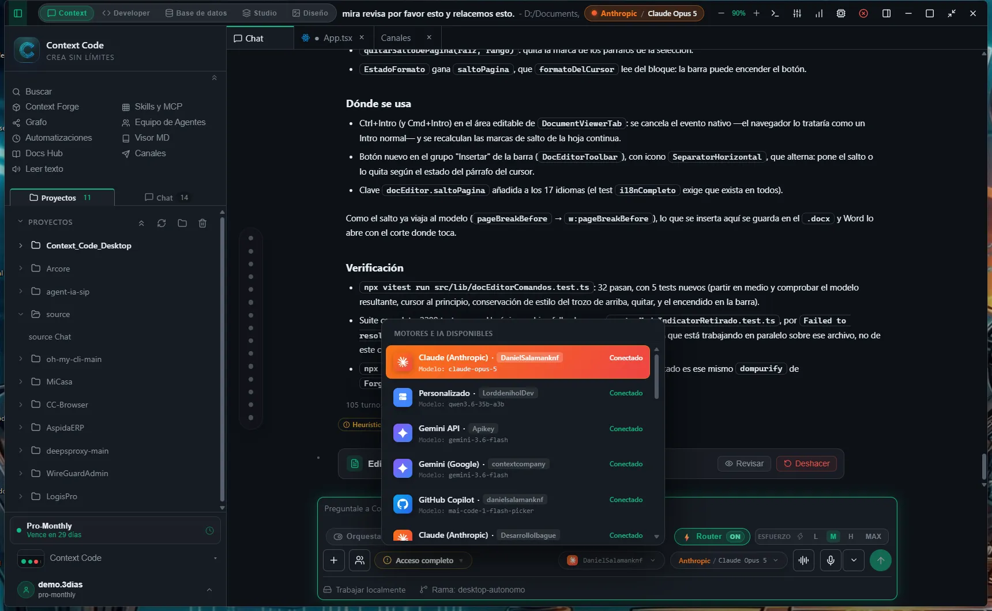Click the red circled X icon
The width and height of the screenshot is (992, 611).
coord(863,13)
